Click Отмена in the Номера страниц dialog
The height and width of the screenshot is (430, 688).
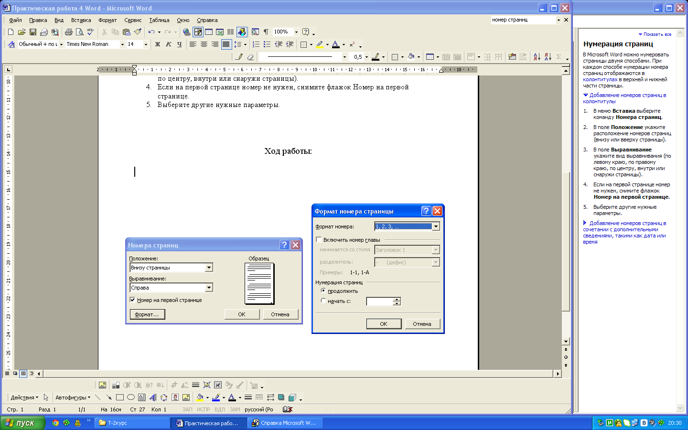[280, 314]
